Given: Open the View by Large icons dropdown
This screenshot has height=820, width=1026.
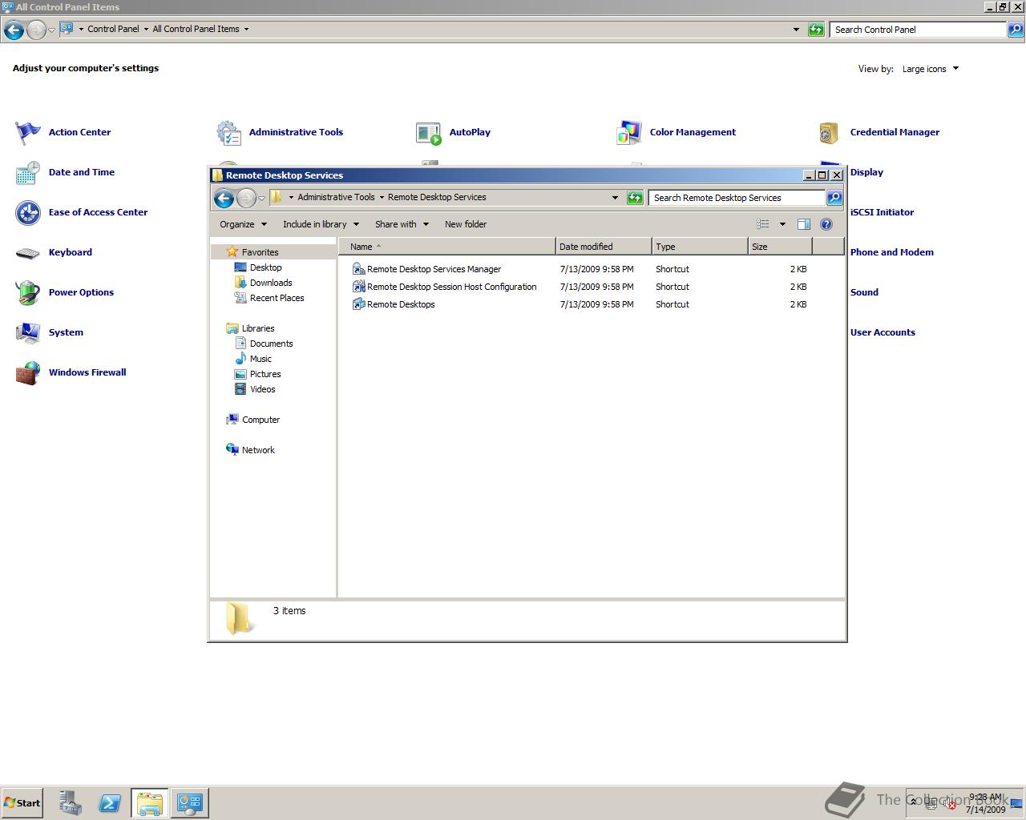Looking at the screenshot, I should [931, 69].
